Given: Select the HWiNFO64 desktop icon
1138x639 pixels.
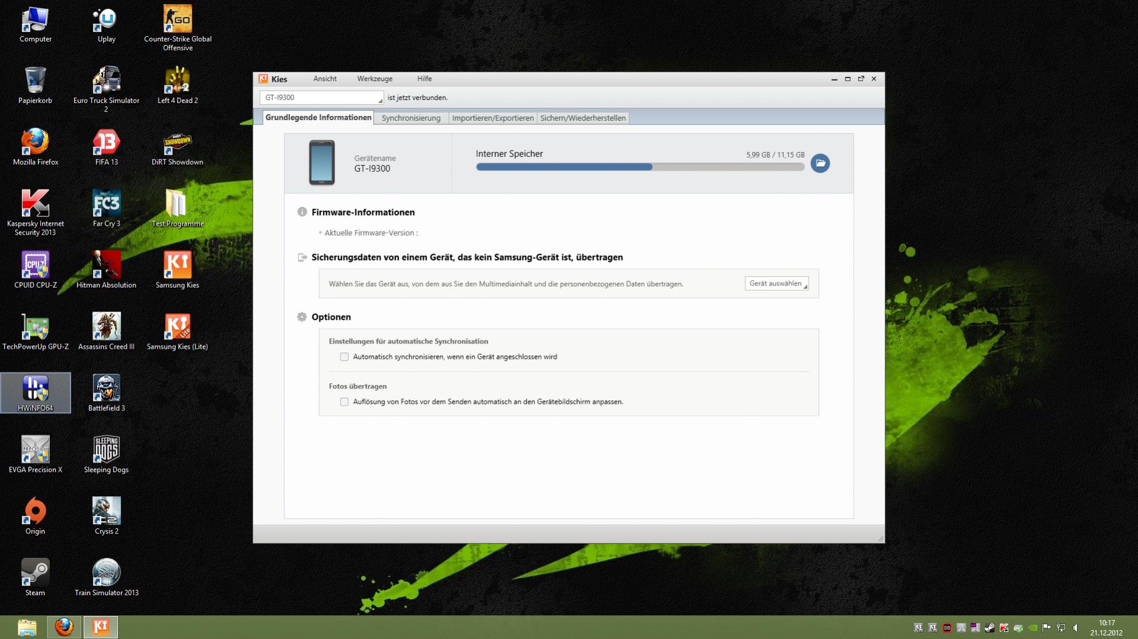Looking at the screenshot, I should 36,393.
